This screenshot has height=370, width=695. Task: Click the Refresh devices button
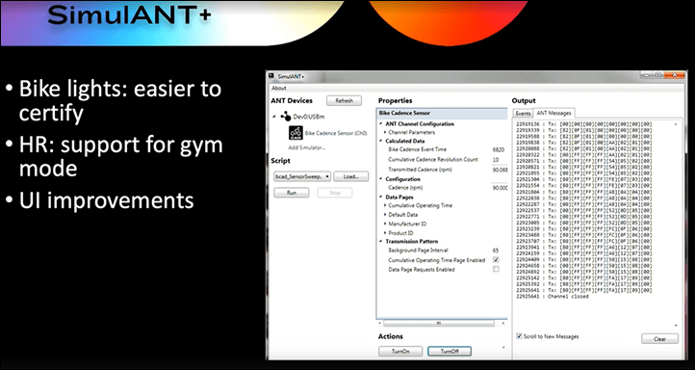click(x=344, y=101)
